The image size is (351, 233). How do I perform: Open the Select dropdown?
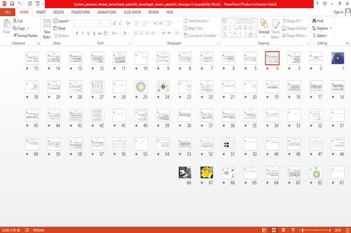(321, 36)
